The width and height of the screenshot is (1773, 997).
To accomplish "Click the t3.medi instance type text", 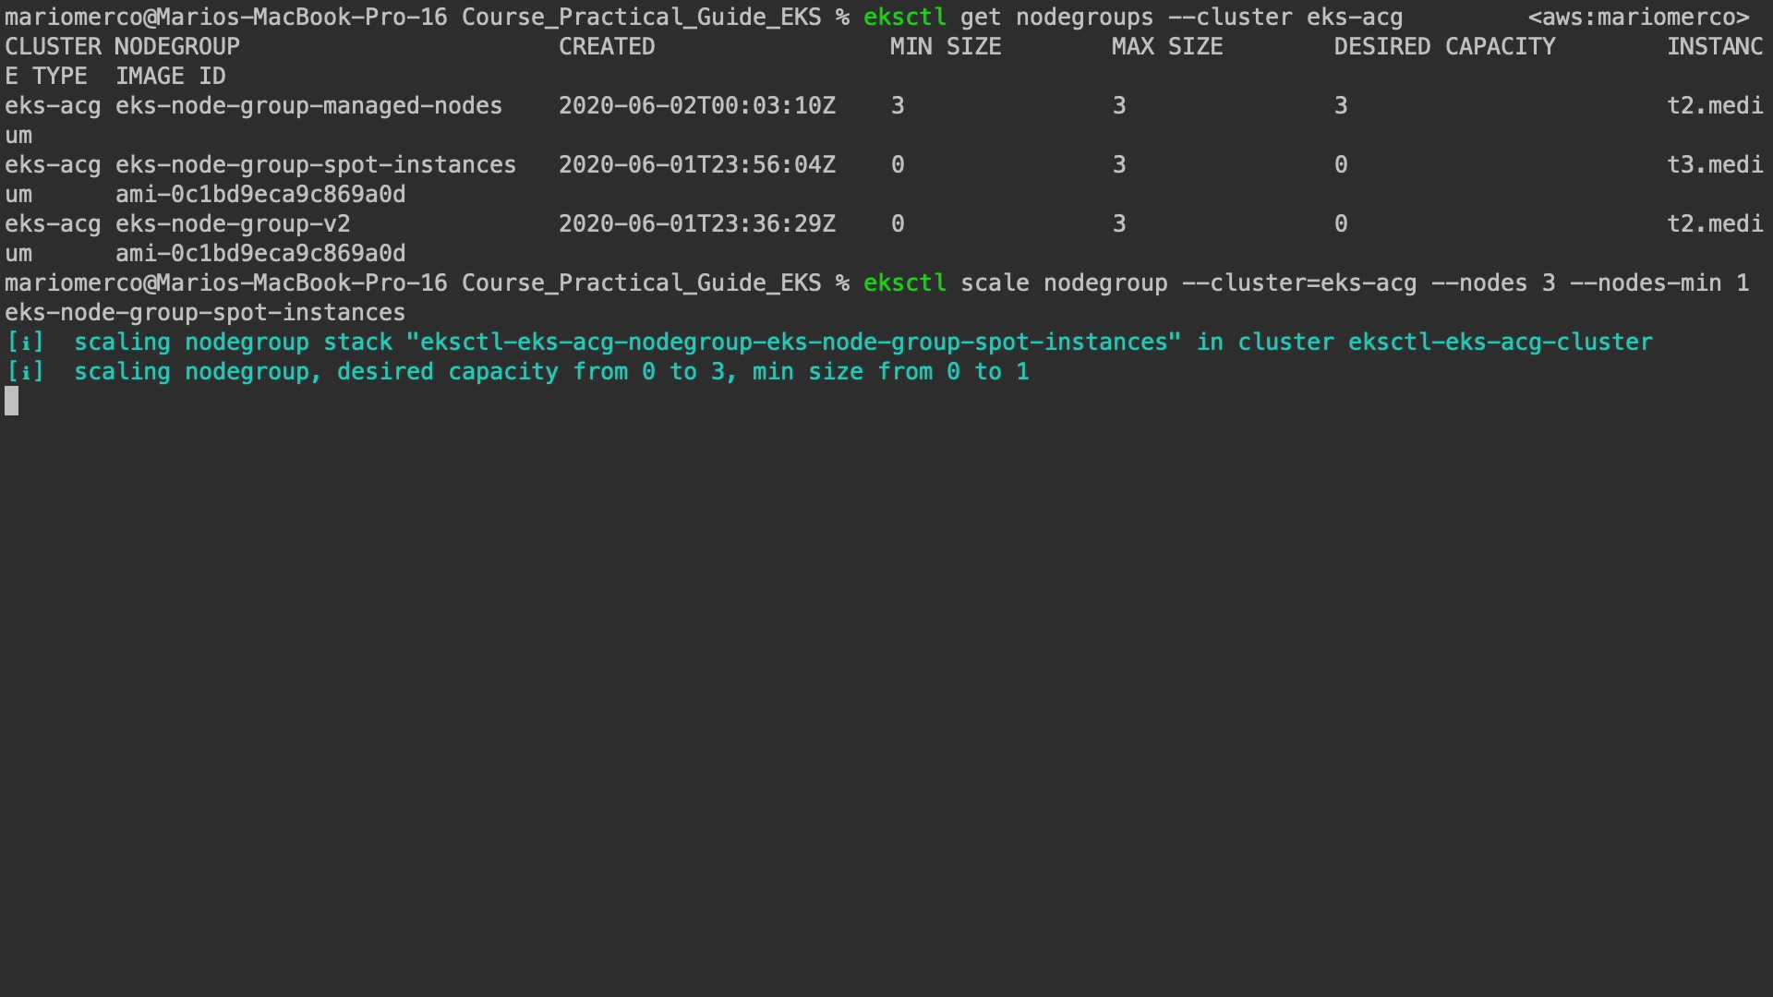I will click(x=1715, y=165).
